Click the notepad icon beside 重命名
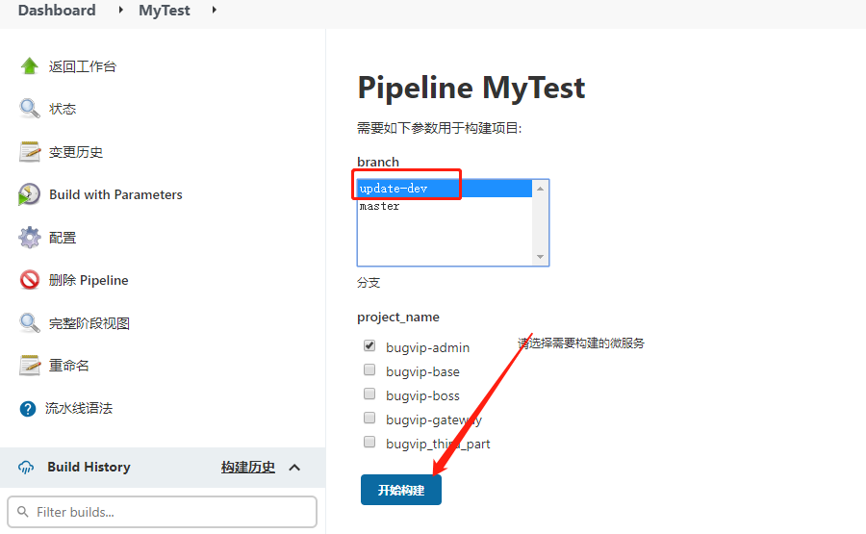This screenshot has width=866, height=534. 29,366
